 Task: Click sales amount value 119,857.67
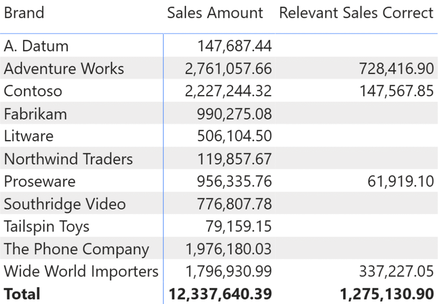(x=234, y=159)
